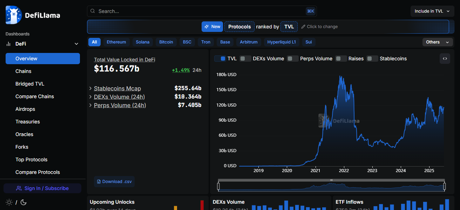This screenshot has height=210, width=460.
Task: Open the Others chains dropdown
Action: click(x=438, y=42)
